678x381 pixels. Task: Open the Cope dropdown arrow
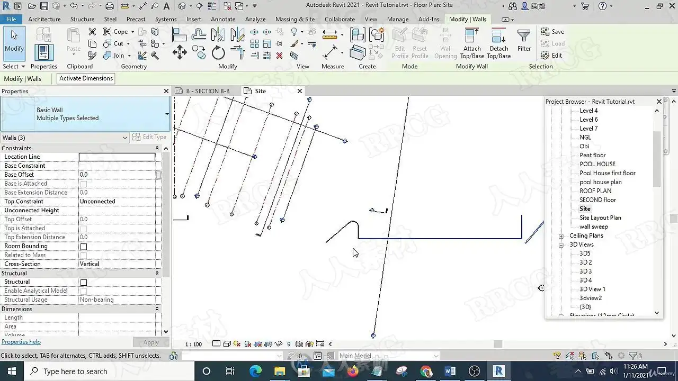coord(132,32)
